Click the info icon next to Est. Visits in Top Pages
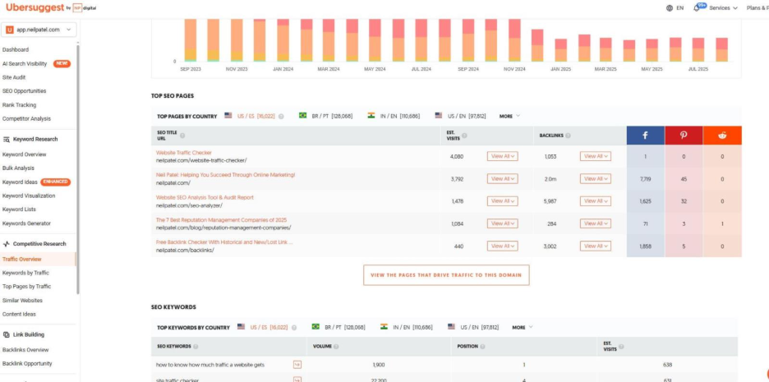 464,136
